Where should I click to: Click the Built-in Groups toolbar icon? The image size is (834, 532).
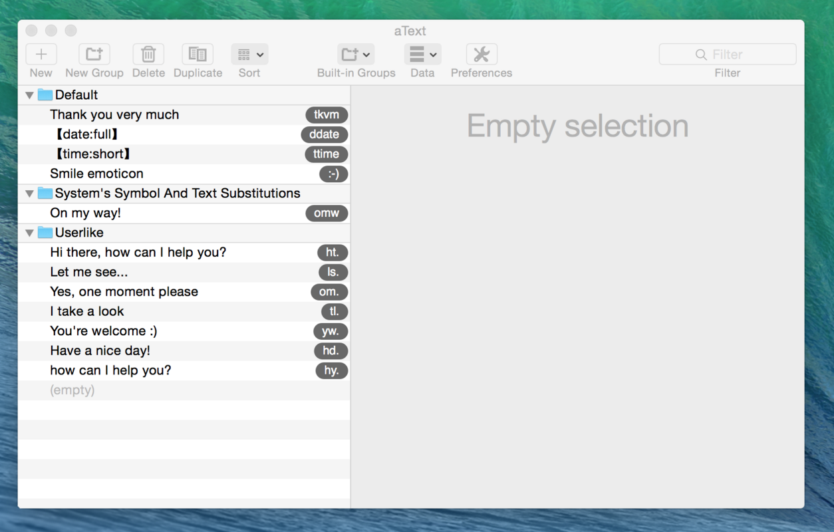[350, 55]
